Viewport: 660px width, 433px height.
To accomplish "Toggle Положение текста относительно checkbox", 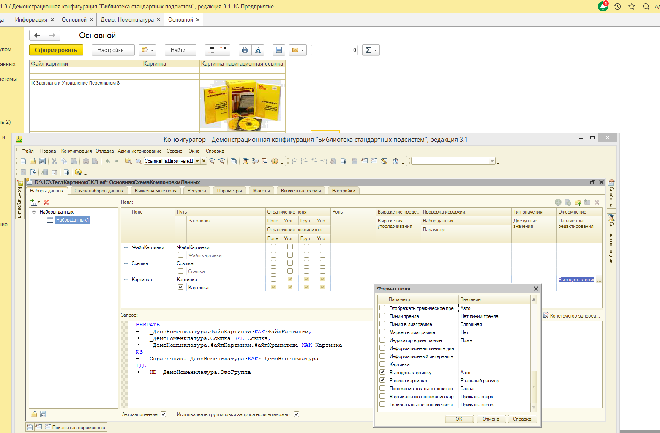I will tap(382, 388).
